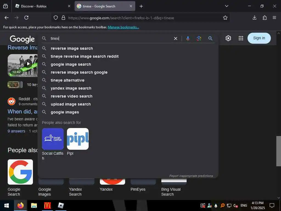Open the key moments thumbnail strip
The height and width of the screenshot is (211, 281).
(15, 85)
